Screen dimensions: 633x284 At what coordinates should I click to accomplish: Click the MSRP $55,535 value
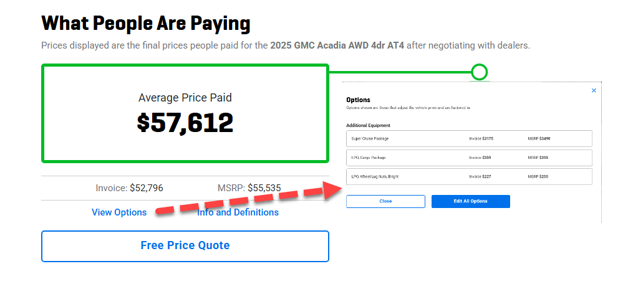(249, 188)
